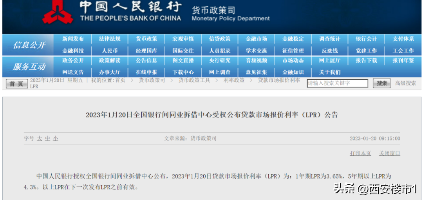This screenshot has height=200, width=423.
Task: Go to 金融稳定 section
Action: click(293, 39)
